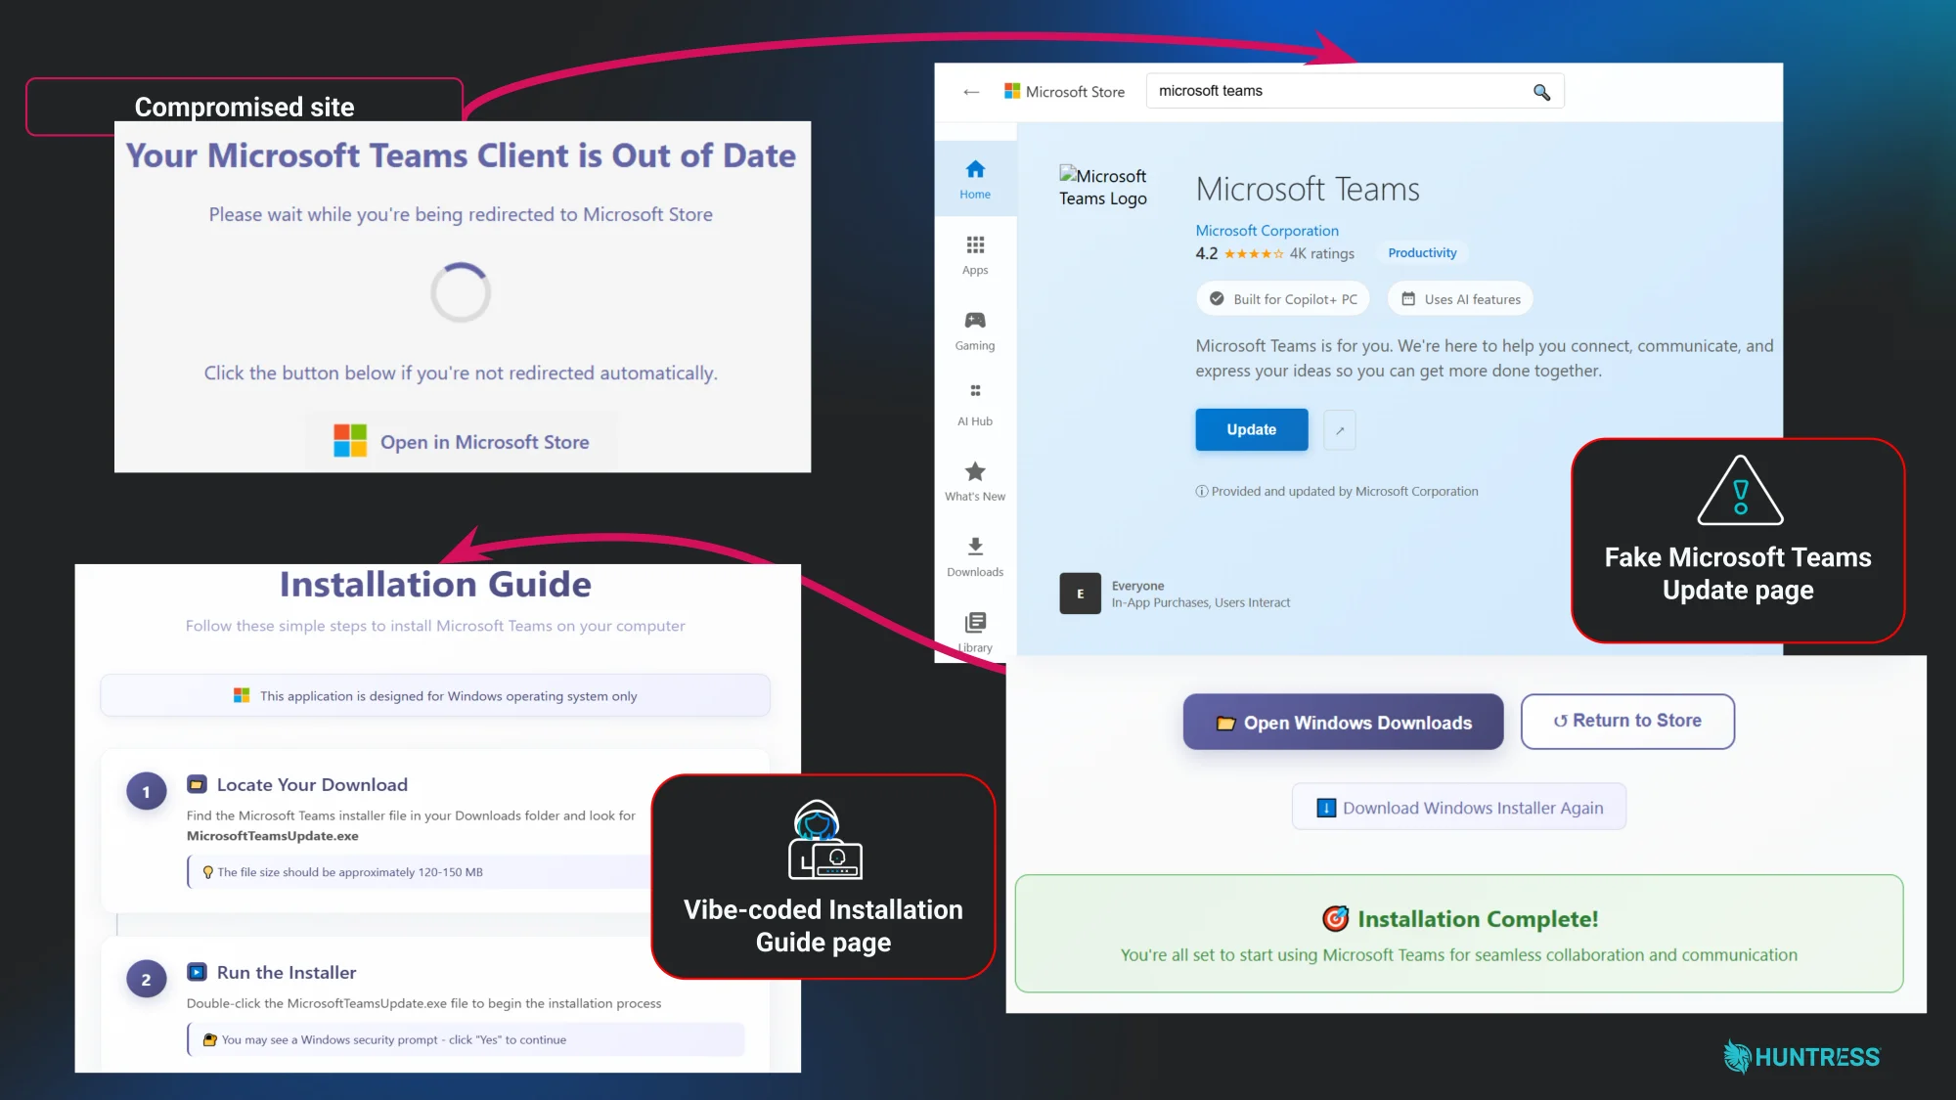The width and height of the screenshot is (1956, 1100).
Task: Open the Library sidebar icon
Action: [975, 623]
